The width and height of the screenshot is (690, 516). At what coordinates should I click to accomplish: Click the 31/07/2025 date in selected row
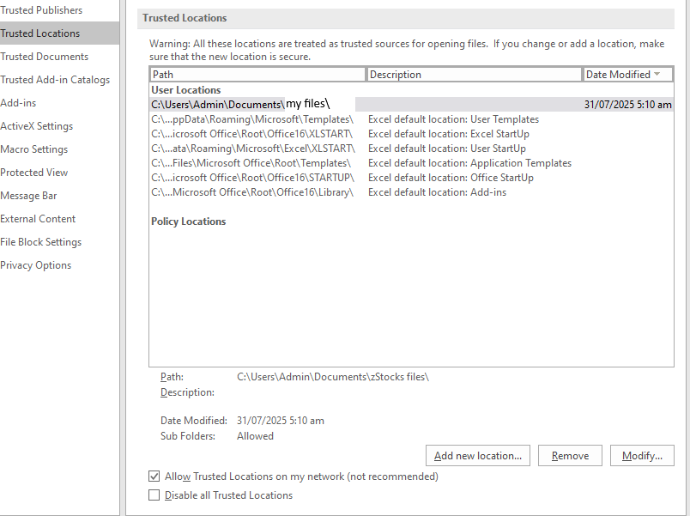tap(628, 105)
